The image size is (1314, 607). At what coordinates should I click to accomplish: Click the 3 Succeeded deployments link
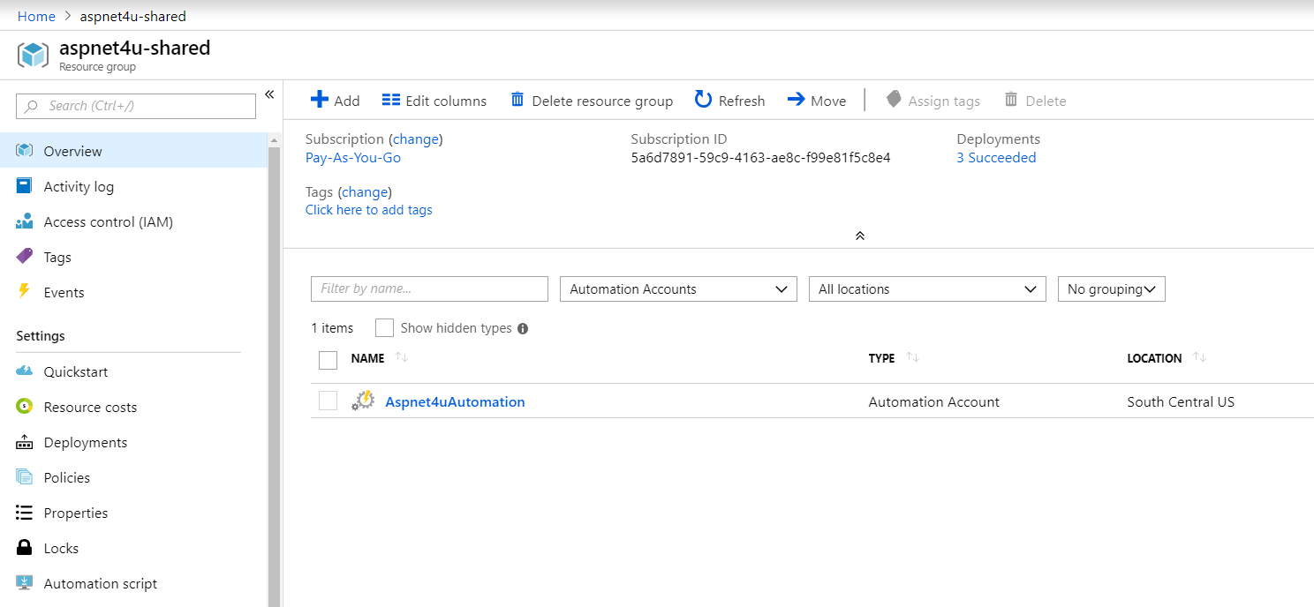pyautogui.click(x=996, y=158)
